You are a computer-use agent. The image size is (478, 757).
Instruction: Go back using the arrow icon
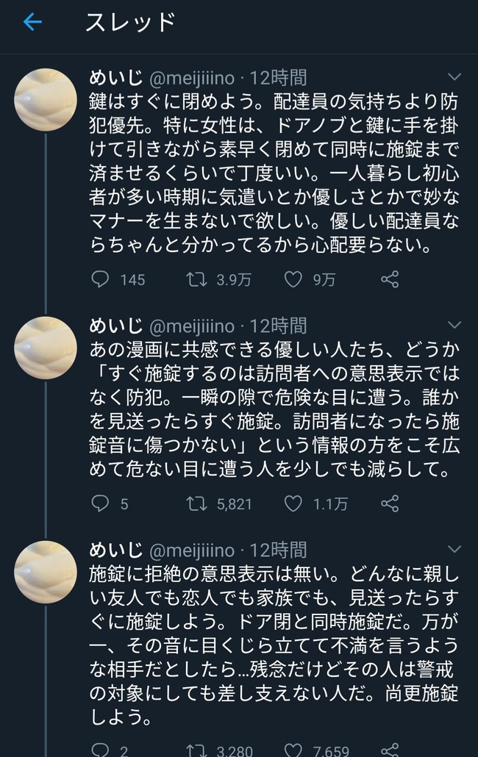click(32, 23)
